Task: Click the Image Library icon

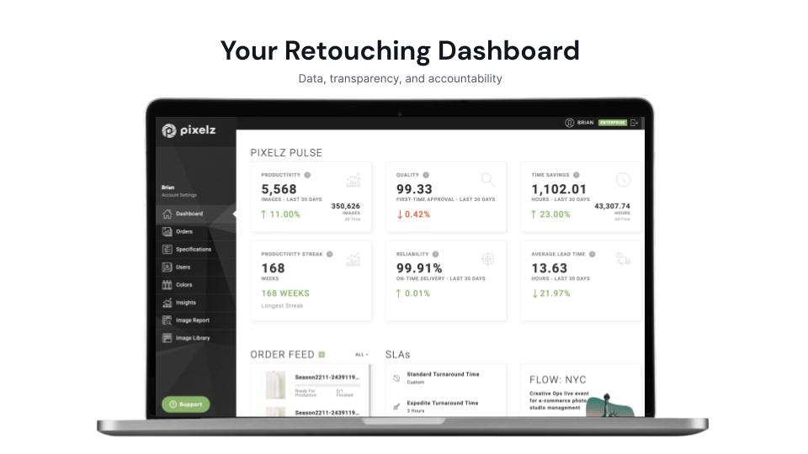Action: (x=167, y=338)
